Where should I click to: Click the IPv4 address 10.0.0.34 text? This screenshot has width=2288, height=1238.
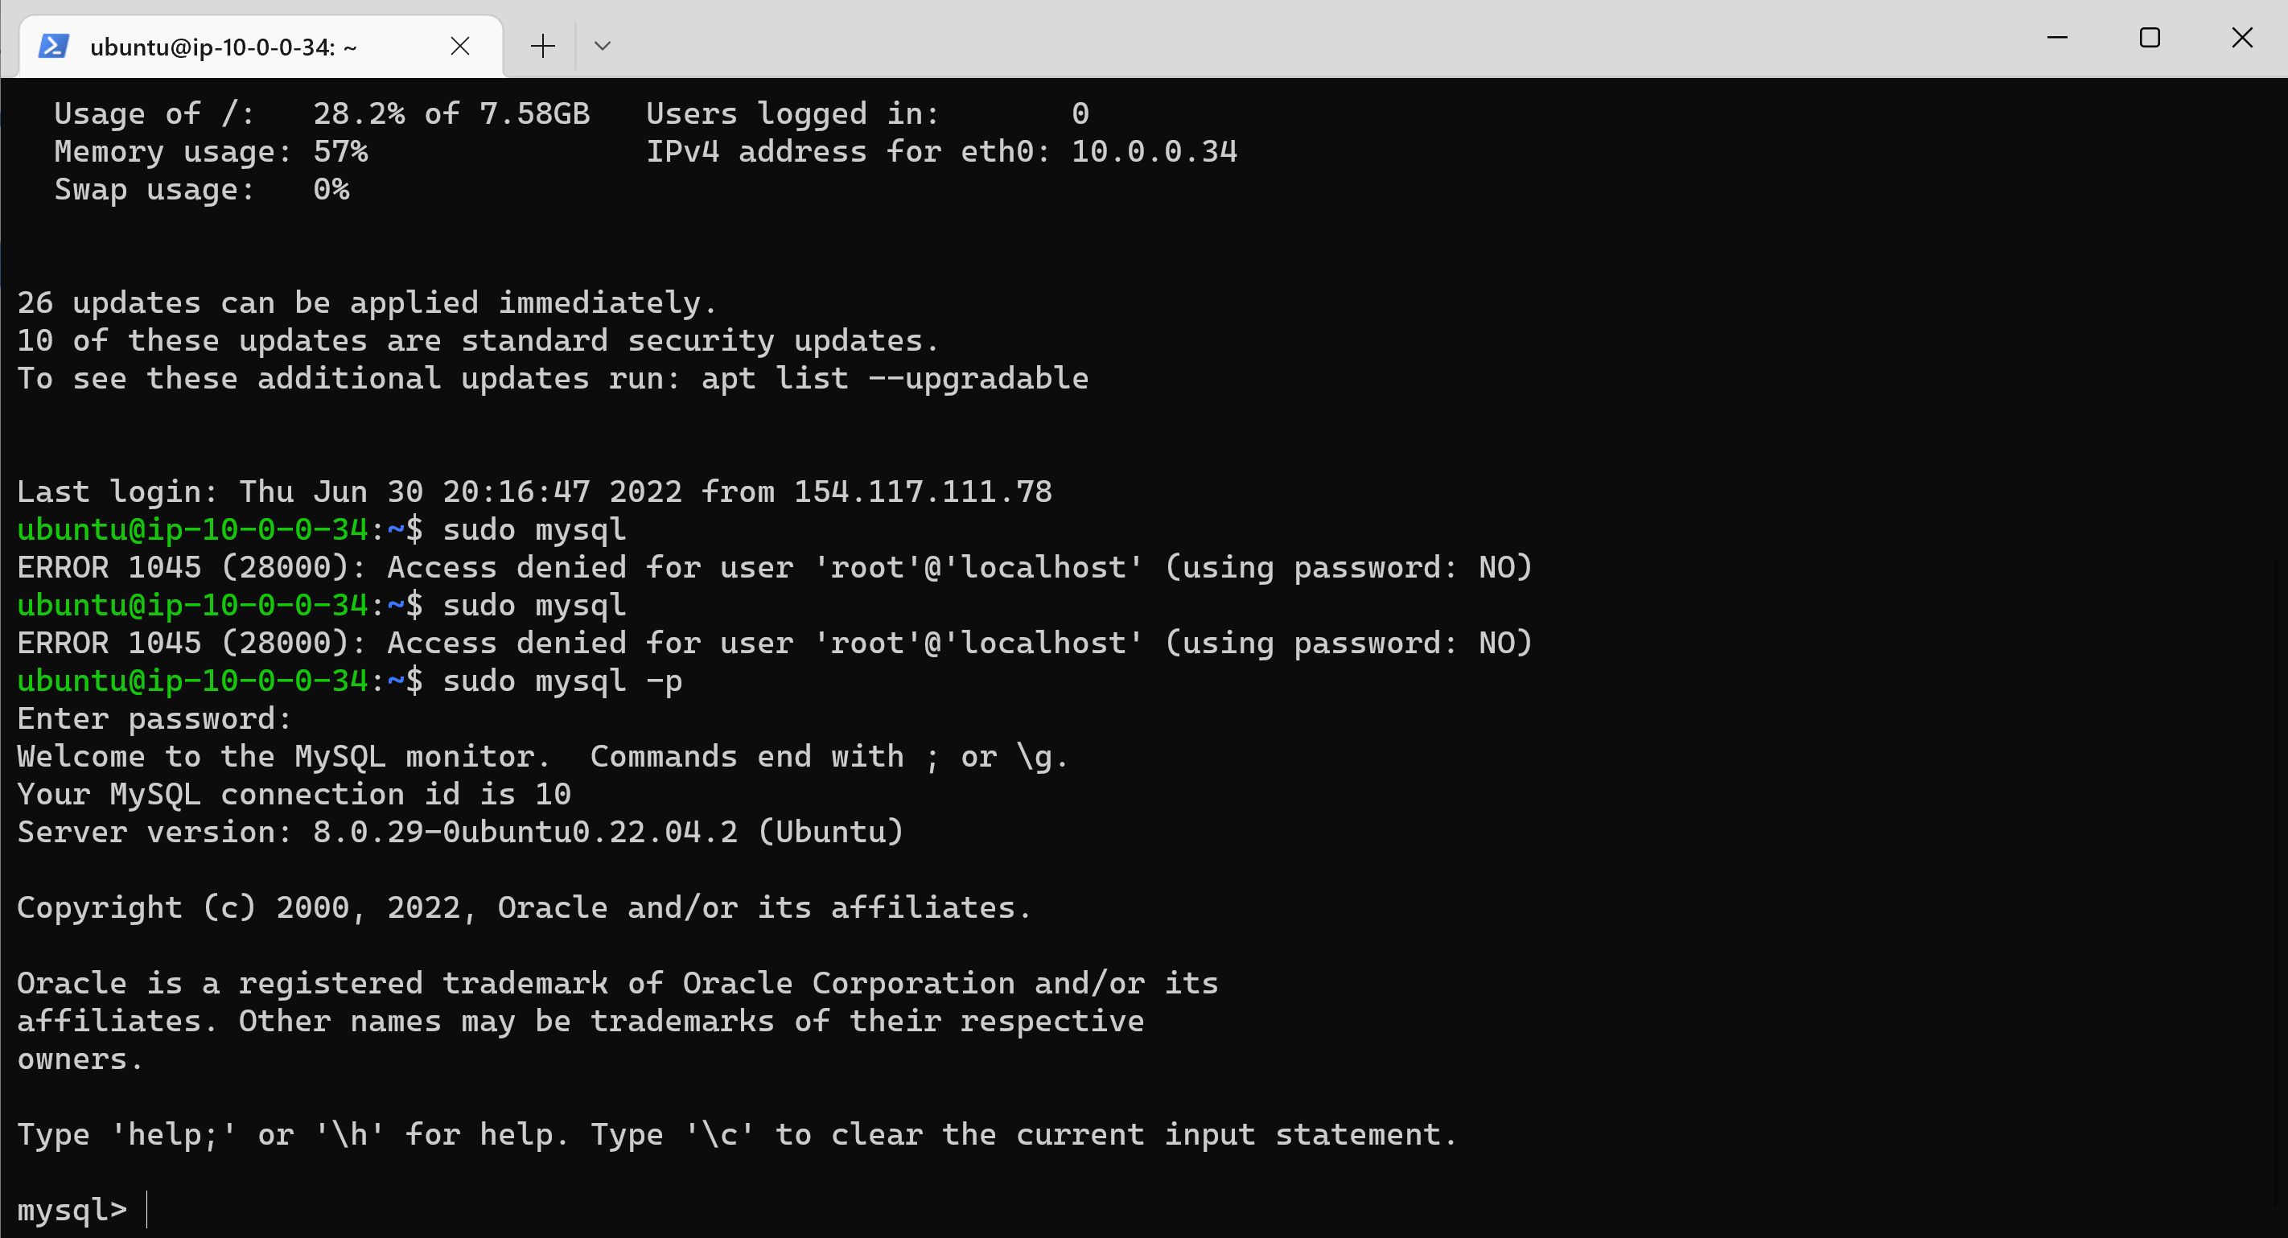tap(1151, 151)
